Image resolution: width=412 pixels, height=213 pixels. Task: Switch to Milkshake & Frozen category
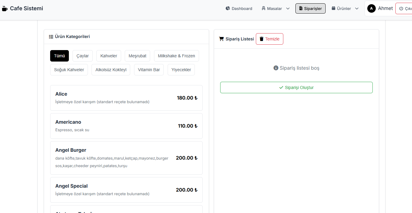pos(176,56)
